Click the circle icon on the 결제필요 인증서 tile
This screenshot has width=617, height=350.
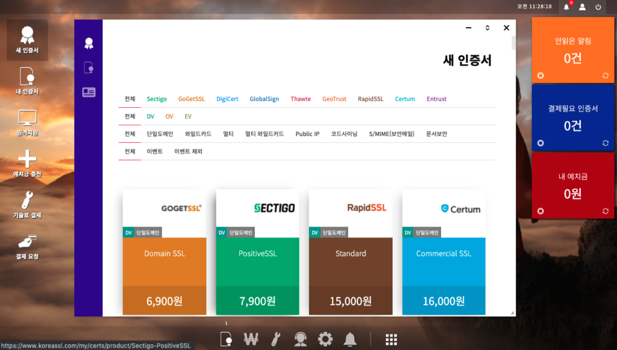click(x=540, y=143)
